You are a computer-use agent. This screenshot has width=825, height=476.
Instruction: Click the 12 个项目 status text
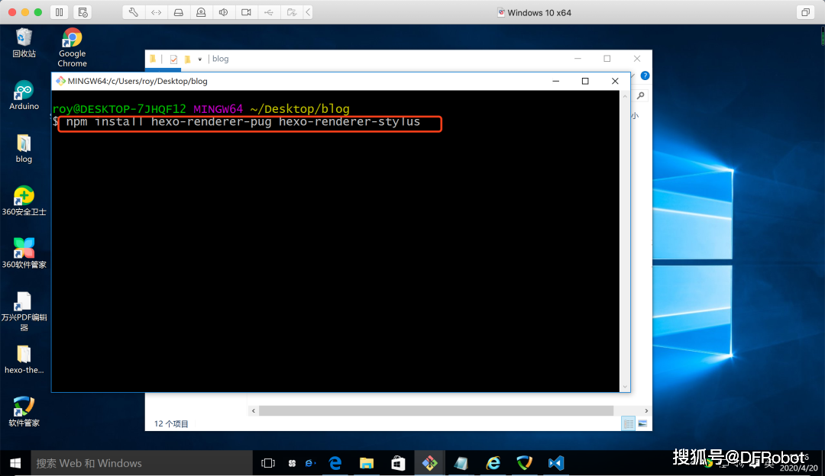171,424
